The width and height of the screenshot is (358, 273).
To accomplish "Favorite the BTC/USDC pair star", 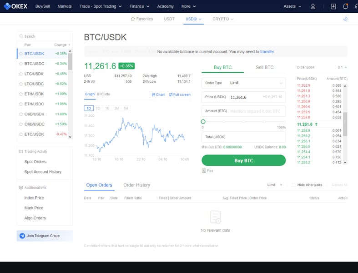I will [x=21, y=64].
